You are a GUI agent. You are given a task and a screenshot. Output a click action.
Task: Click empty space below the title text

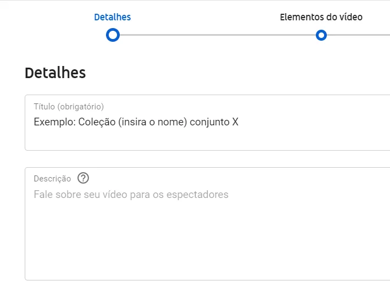(208, 139)
